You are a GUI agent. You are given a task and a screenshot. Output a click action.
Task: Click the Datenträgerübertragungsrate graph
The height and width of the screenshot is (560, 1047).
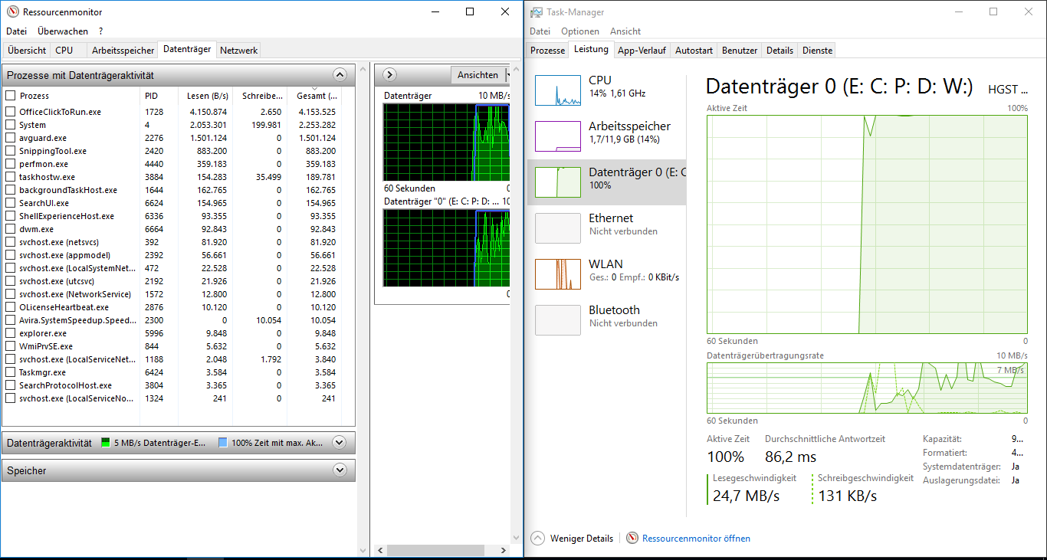click(867, 388)
